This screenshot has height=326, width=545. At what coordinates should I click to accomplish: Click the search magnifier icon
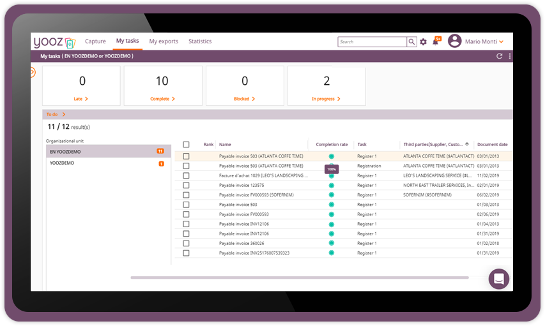pyautogui.click(x=411, y=41)
